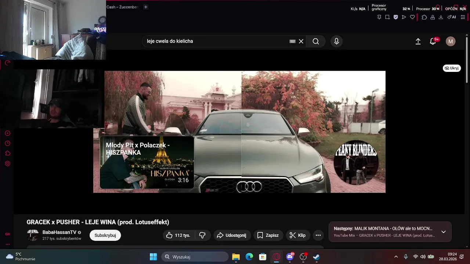Open Microsoft Store from taskbar
The height and width of the screenshot is (264, 470).
[263, 257]
